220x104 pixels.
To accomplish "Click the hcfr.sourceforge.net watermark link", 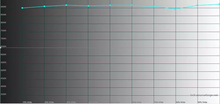I will tap(204, 95).
